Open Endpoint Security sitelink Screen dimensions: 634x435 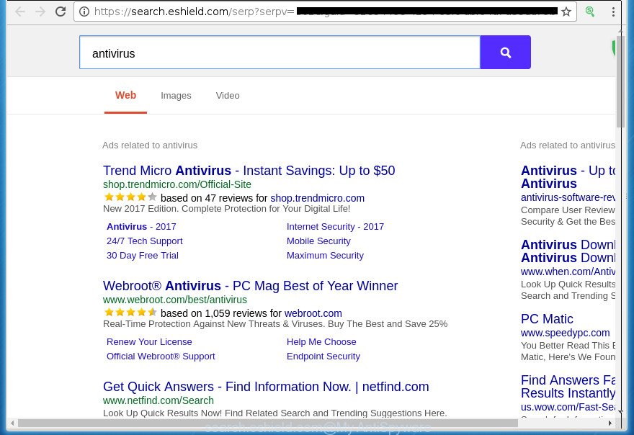click(323, 356)
